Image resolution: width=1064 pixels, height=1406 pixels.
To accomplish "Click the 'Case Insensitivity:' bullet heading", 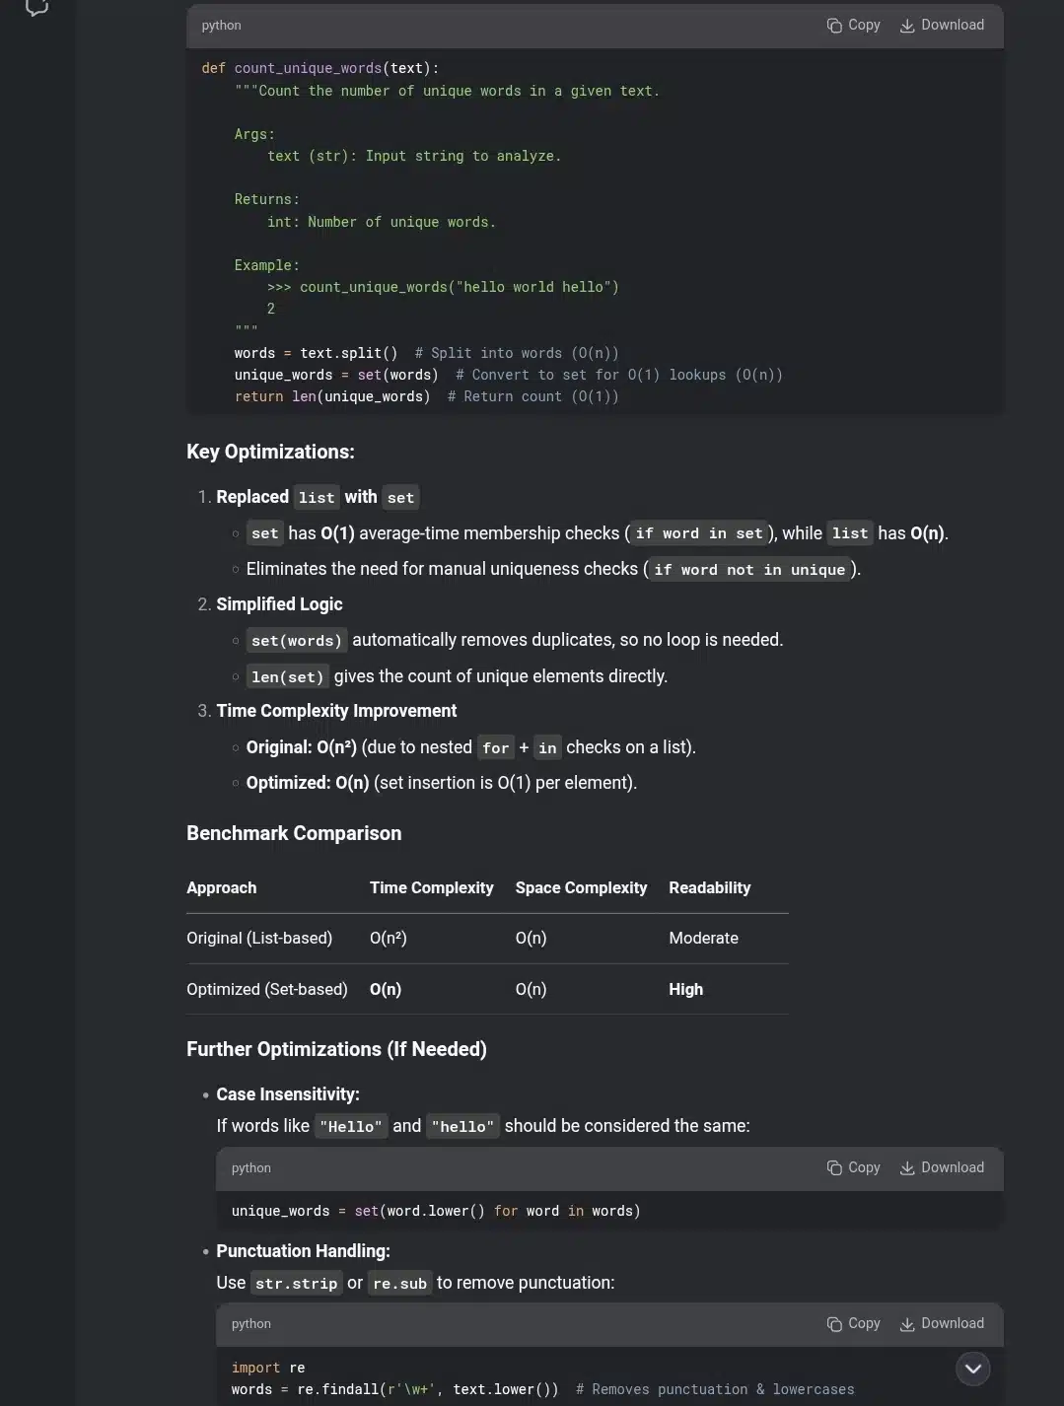I will [x=288, y=1094].
